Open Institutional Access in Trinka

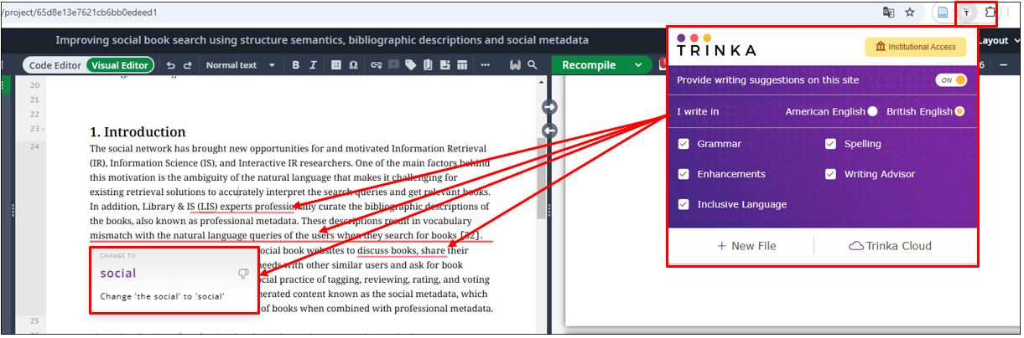click(915, 47)
